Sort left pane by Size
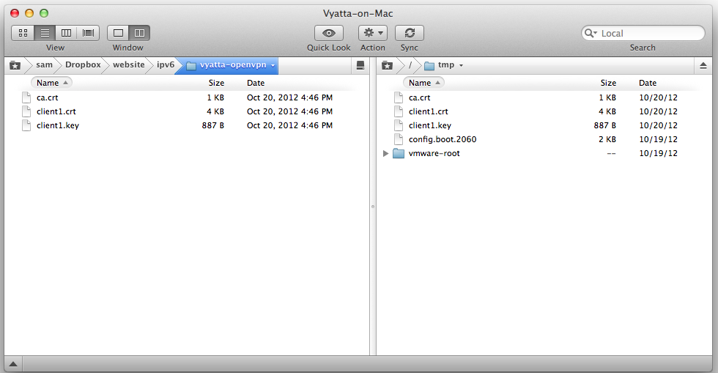 pyautogui.click(x=216, y=83)
